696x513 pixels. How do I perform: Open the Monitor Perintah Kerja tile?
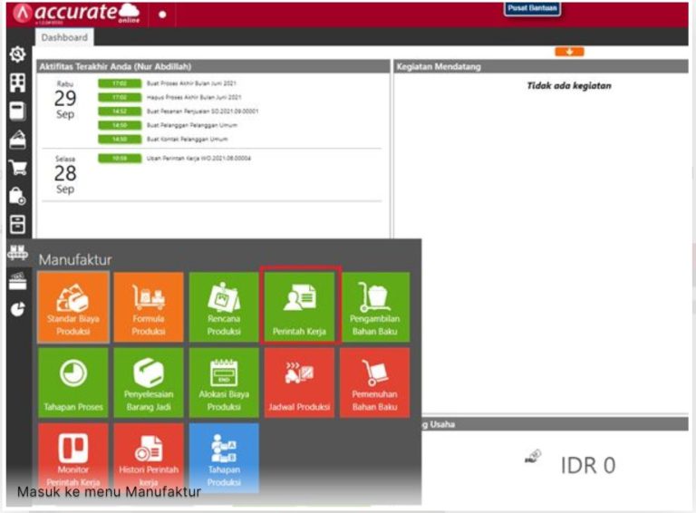coord(73,458)
